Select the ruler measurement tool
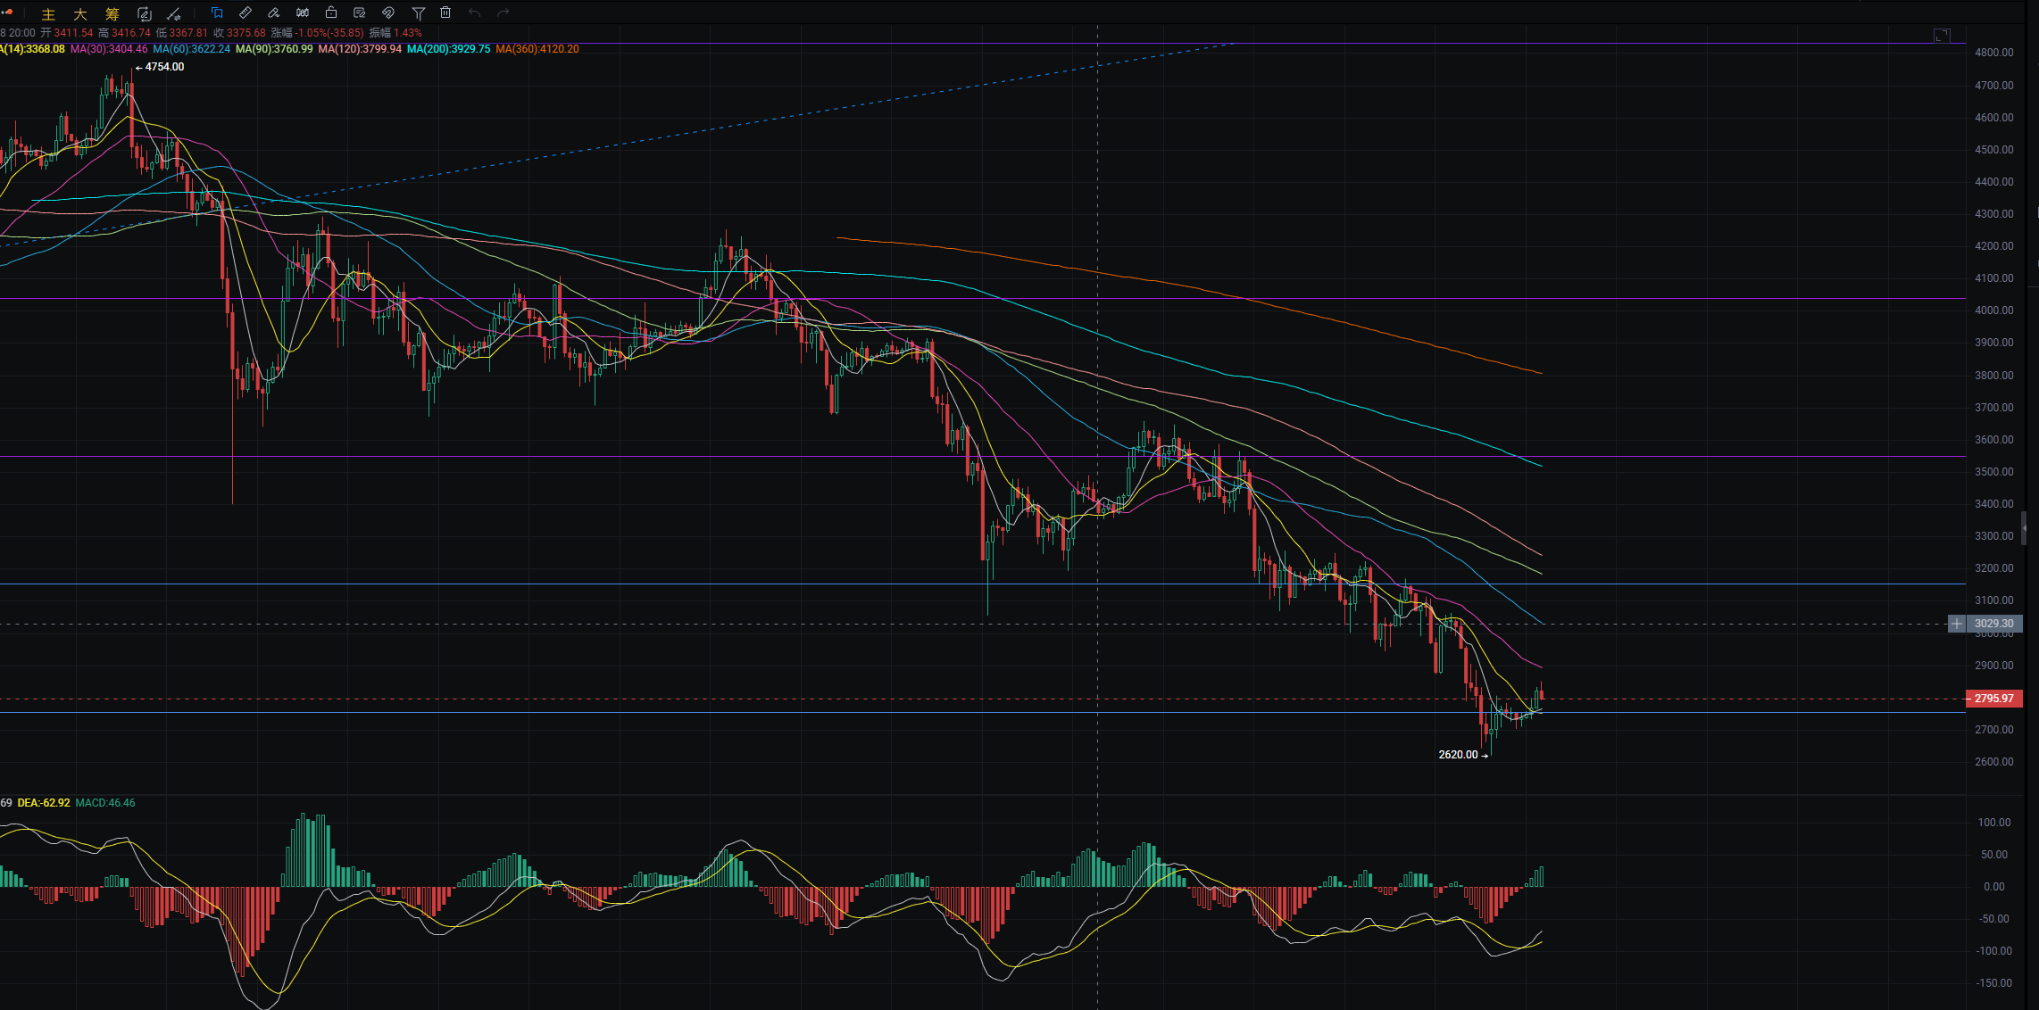 246,12
